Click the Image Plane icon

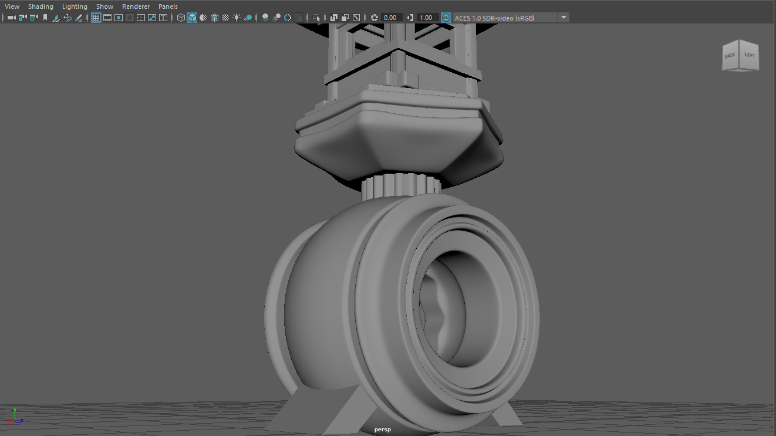click(x=56, y=18)
